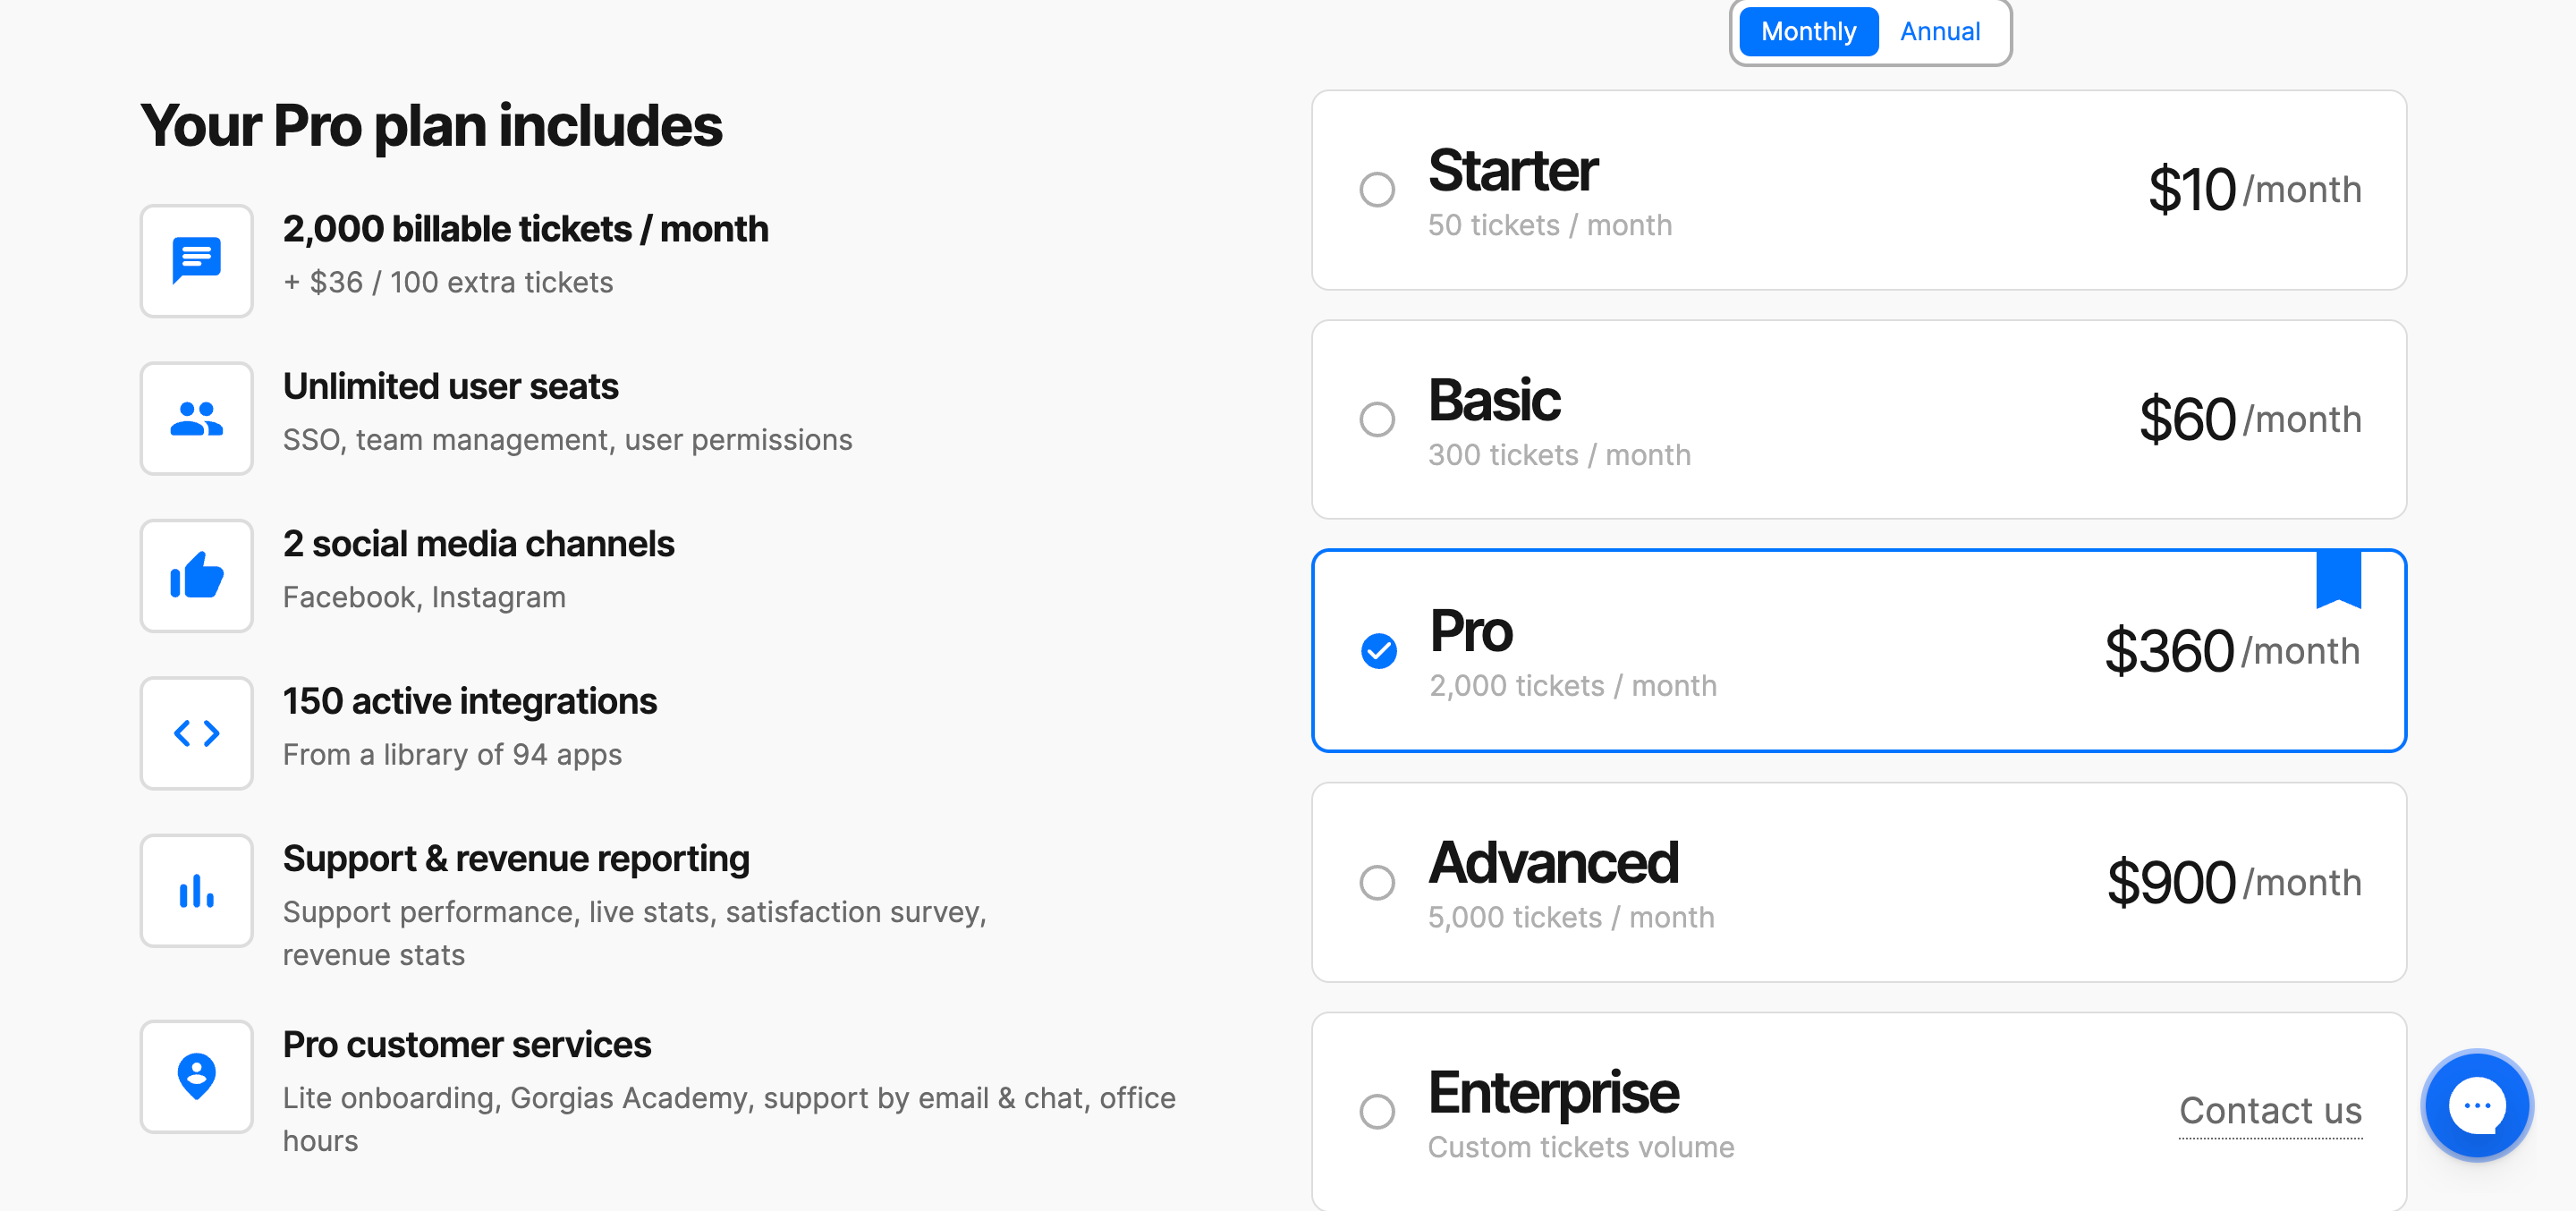
Task: Click the social media thumbs-up icon
Action: [x=197, y=576]
